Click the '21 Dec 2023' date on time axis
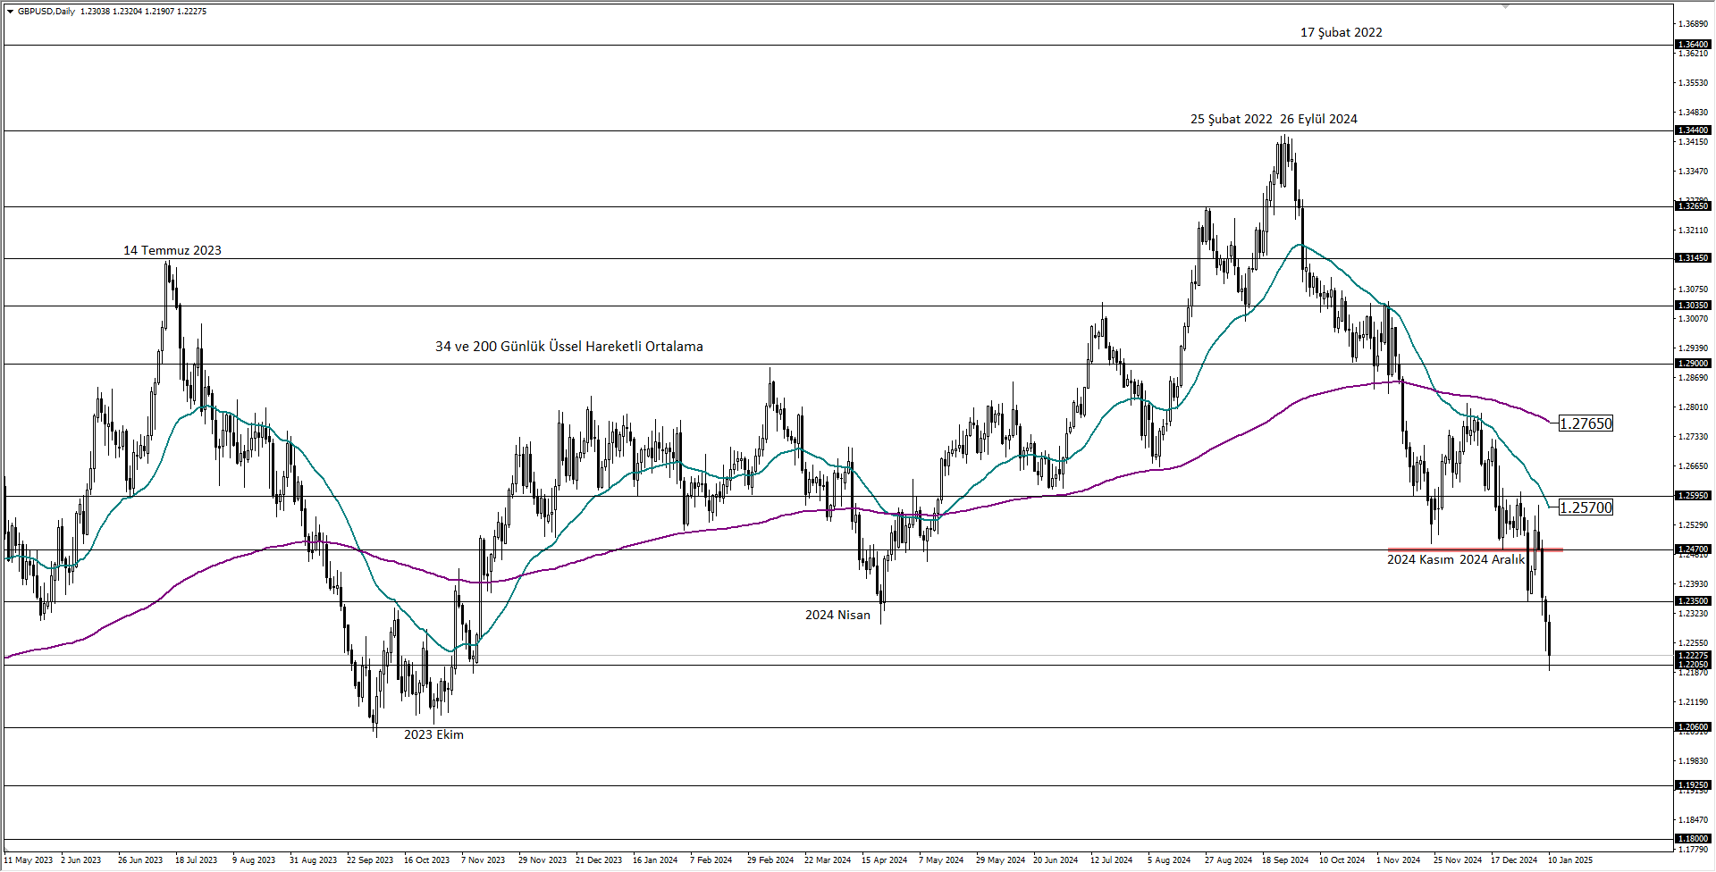1716x872 pixels. coord(599,860)
